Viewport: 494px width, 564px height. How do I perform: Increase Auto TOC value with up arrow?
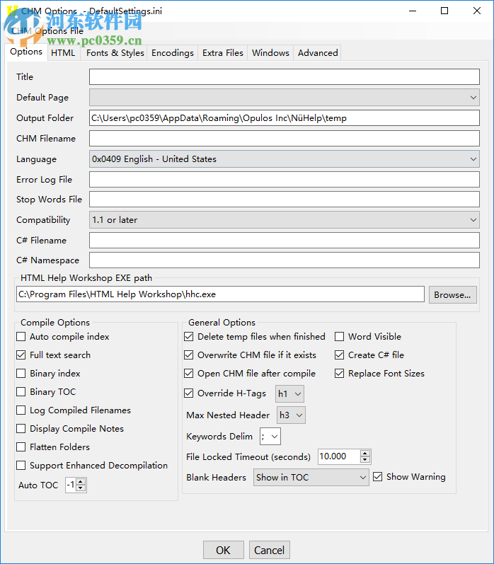(81, 482)
